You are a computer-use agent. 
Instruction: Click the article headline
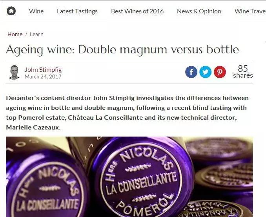pos(122,49)
